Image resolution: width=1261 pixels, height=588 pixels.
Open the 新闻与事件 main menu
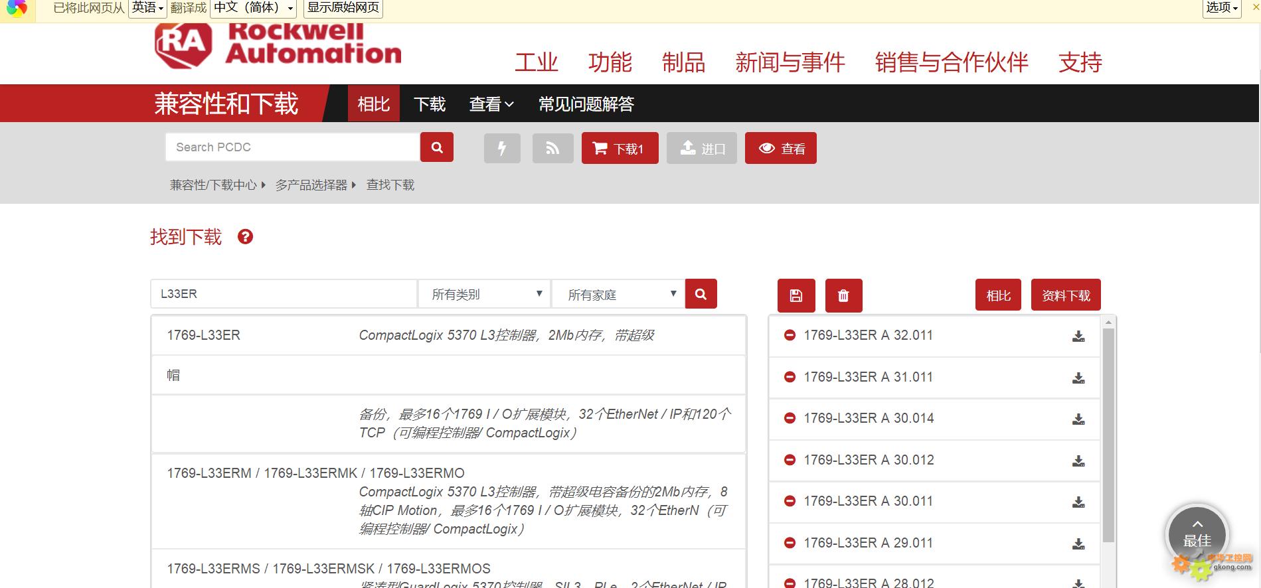pyautogui.click(x=790, y=62)
